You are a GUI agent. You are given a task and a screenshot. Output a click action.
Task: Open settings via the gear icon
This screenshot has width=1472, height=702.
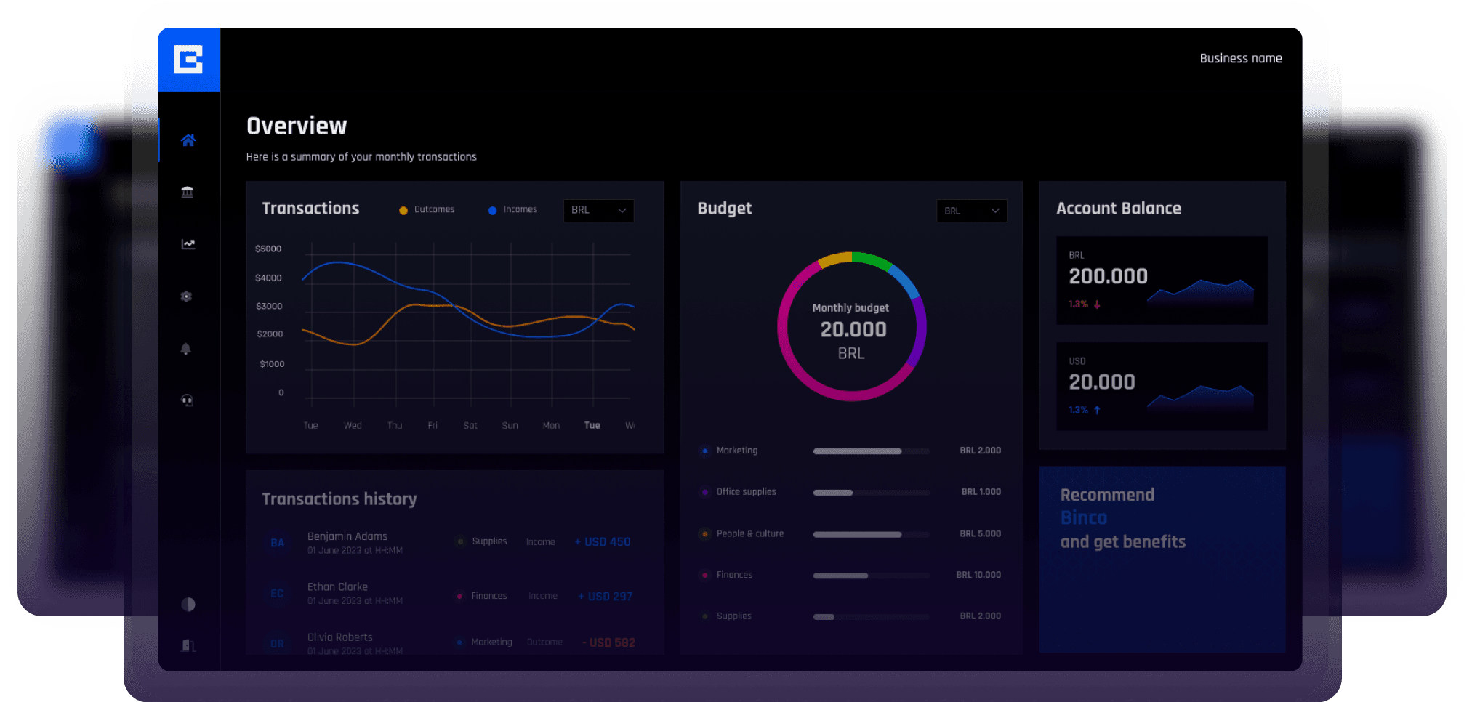point(187,296)
